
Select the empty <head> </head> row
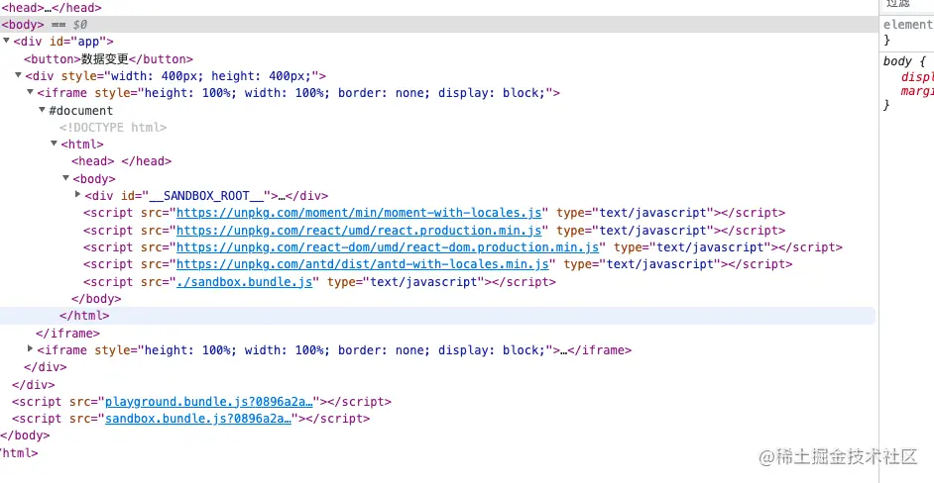coord(122,161)
